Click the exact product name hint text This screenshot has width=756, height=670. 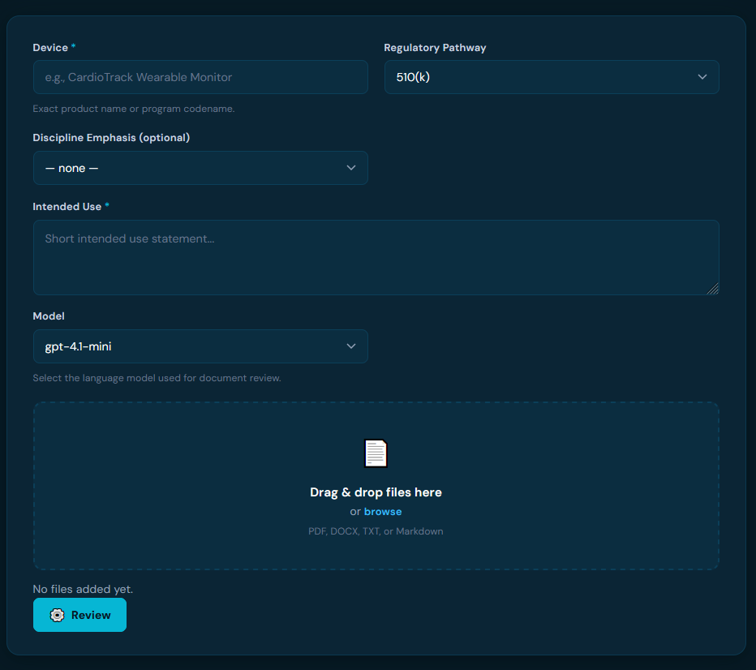133,108
